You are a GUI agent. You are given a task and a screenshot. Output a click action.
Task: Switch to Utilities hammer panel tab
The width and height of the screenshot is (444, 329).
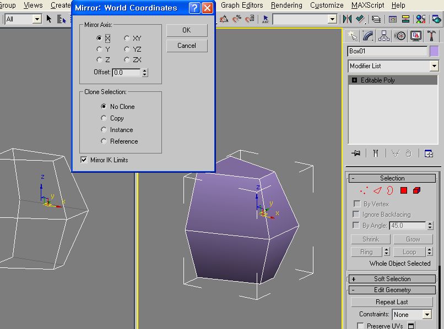click(431, 36)
